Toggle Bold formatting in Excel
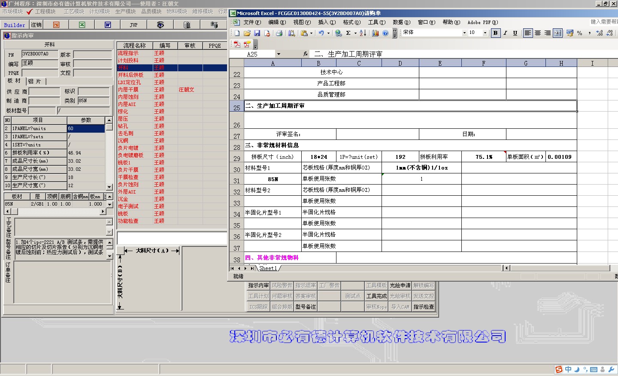Screen dimensions: 618x376 click(x=496, y=33)
